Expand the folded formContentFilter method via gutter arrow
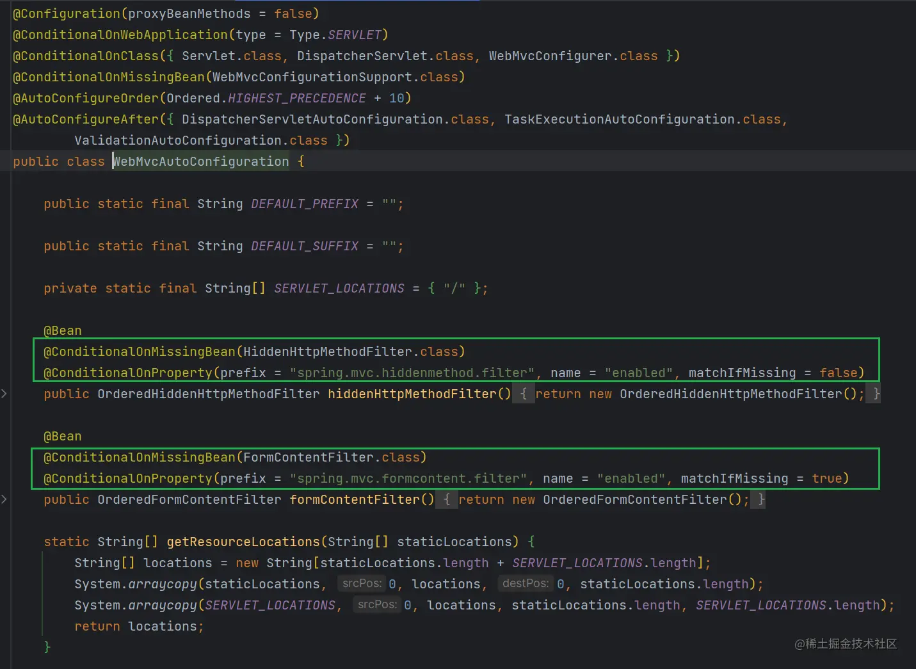The width and height of the screenshot is (916, 669). tap(4, 499)
